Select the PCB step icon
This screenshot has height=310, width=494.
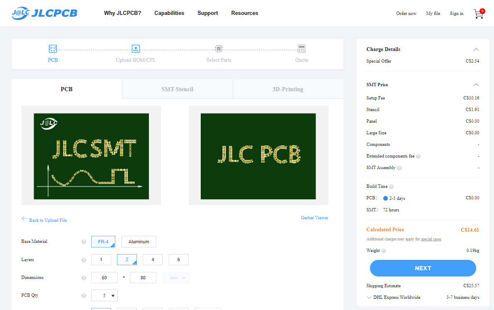(x=53, y=49)
